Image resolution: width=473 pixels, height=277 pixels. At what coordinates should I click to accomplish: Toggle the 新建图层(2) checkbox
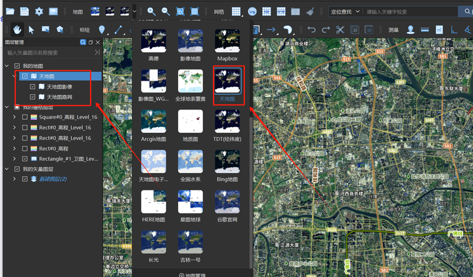coord(25,179)
